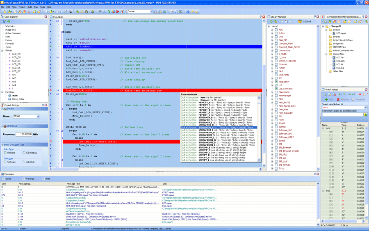Open the Select variable from list dropdown

(366, 107)
